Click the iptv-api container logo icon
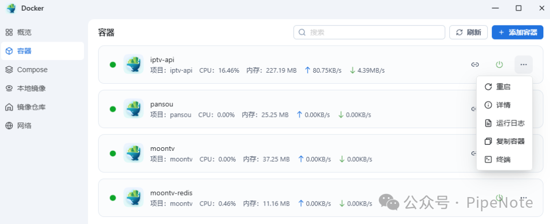The image size is (550, 224). (x=133, y=65)
